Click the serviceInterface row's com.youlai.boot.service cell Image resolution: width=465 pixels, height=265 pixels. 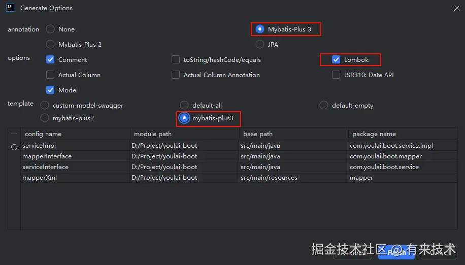coord(403,167)
